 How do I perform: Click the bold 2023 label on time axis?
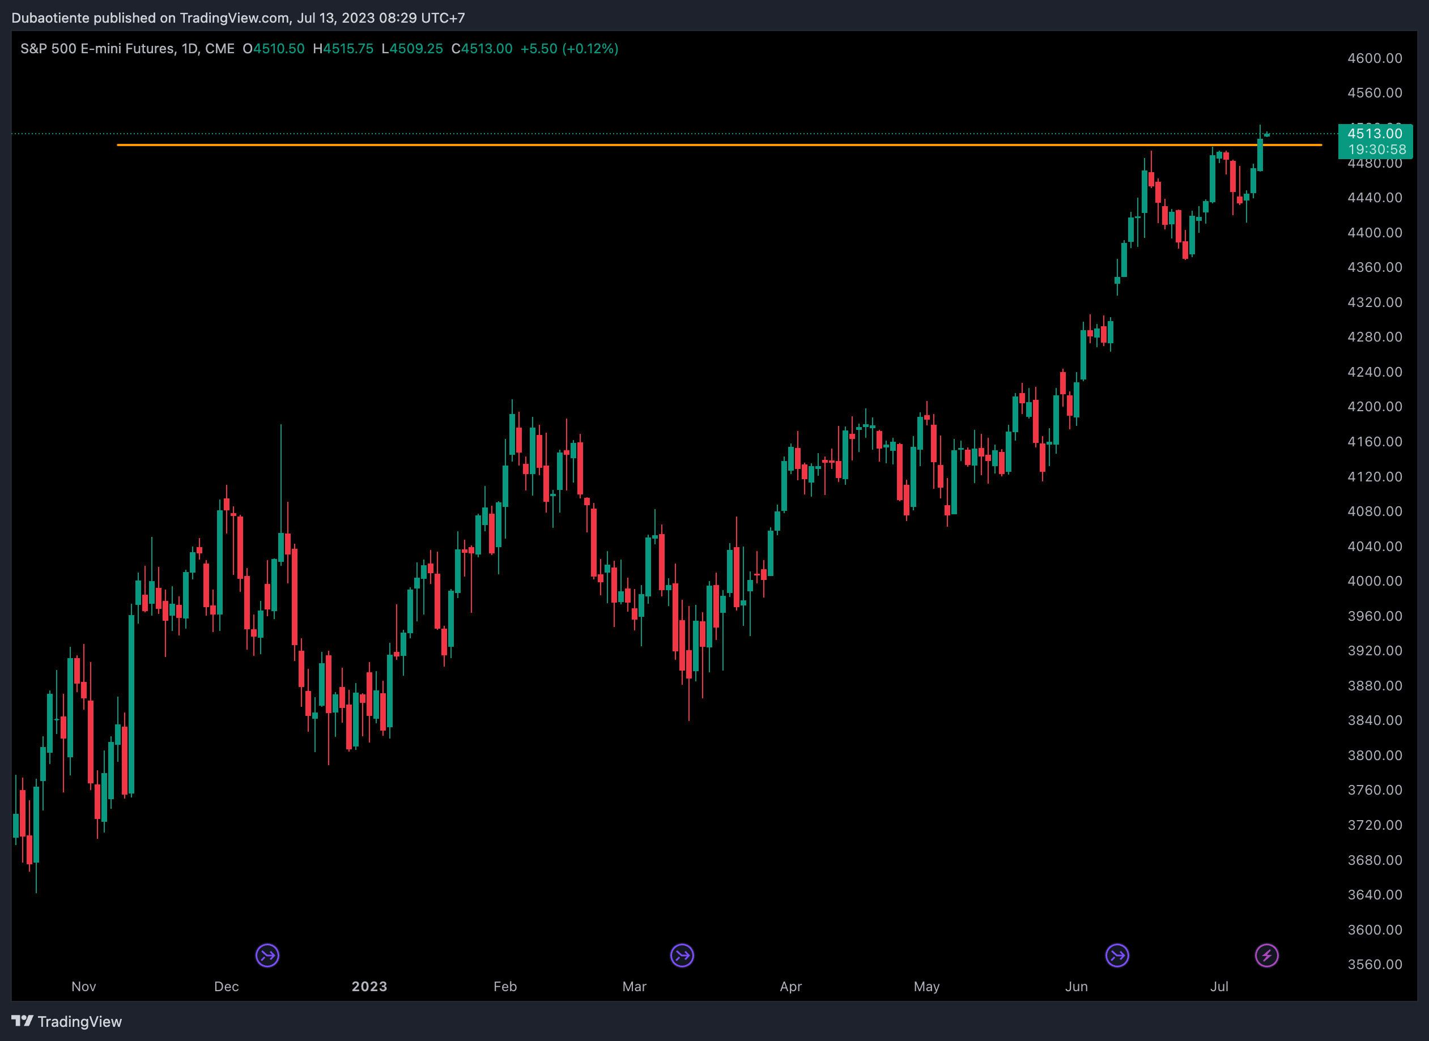[x=369, y=986]
